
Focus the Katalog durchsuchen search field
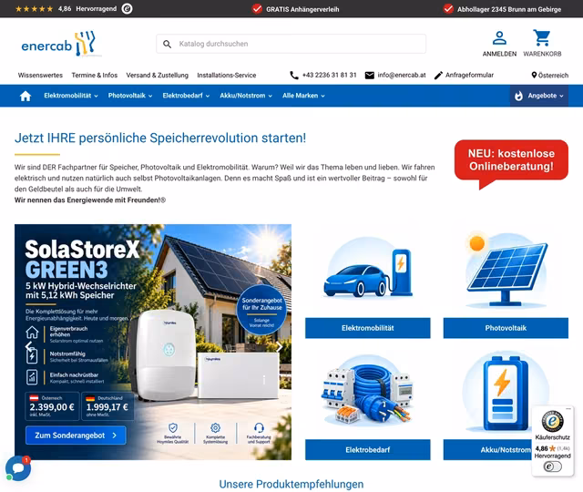pos(291,44)
